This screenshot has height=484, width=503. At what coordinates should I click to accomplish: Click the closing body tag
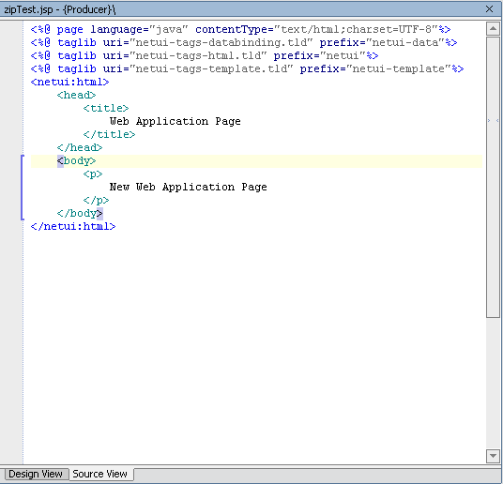(x=80, y=214)
